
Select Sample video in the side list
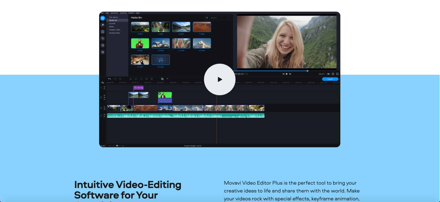117,30
